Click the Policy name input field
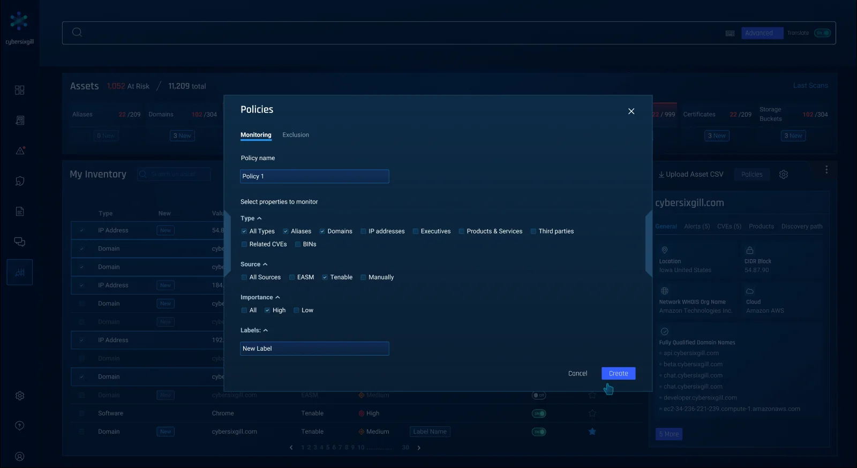This screenshot has width=857, height=468. (x=314, y=176)
